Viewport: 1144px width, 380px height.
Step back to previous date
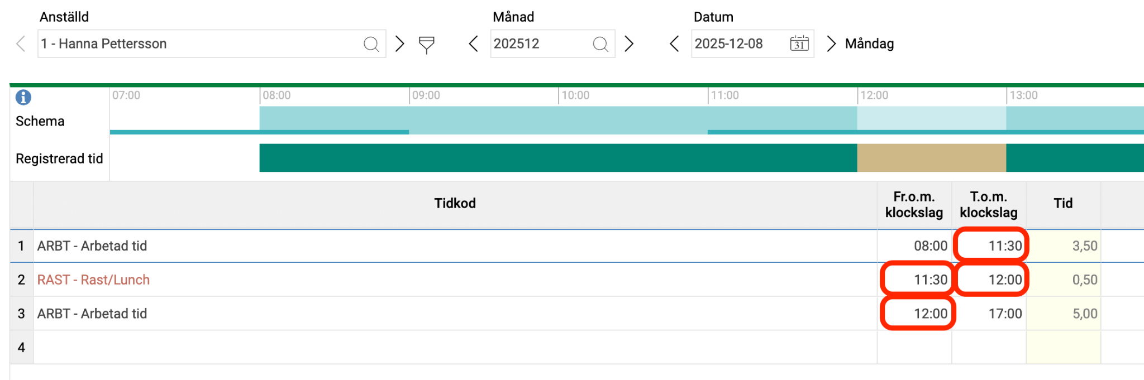(x=675, y=44)
